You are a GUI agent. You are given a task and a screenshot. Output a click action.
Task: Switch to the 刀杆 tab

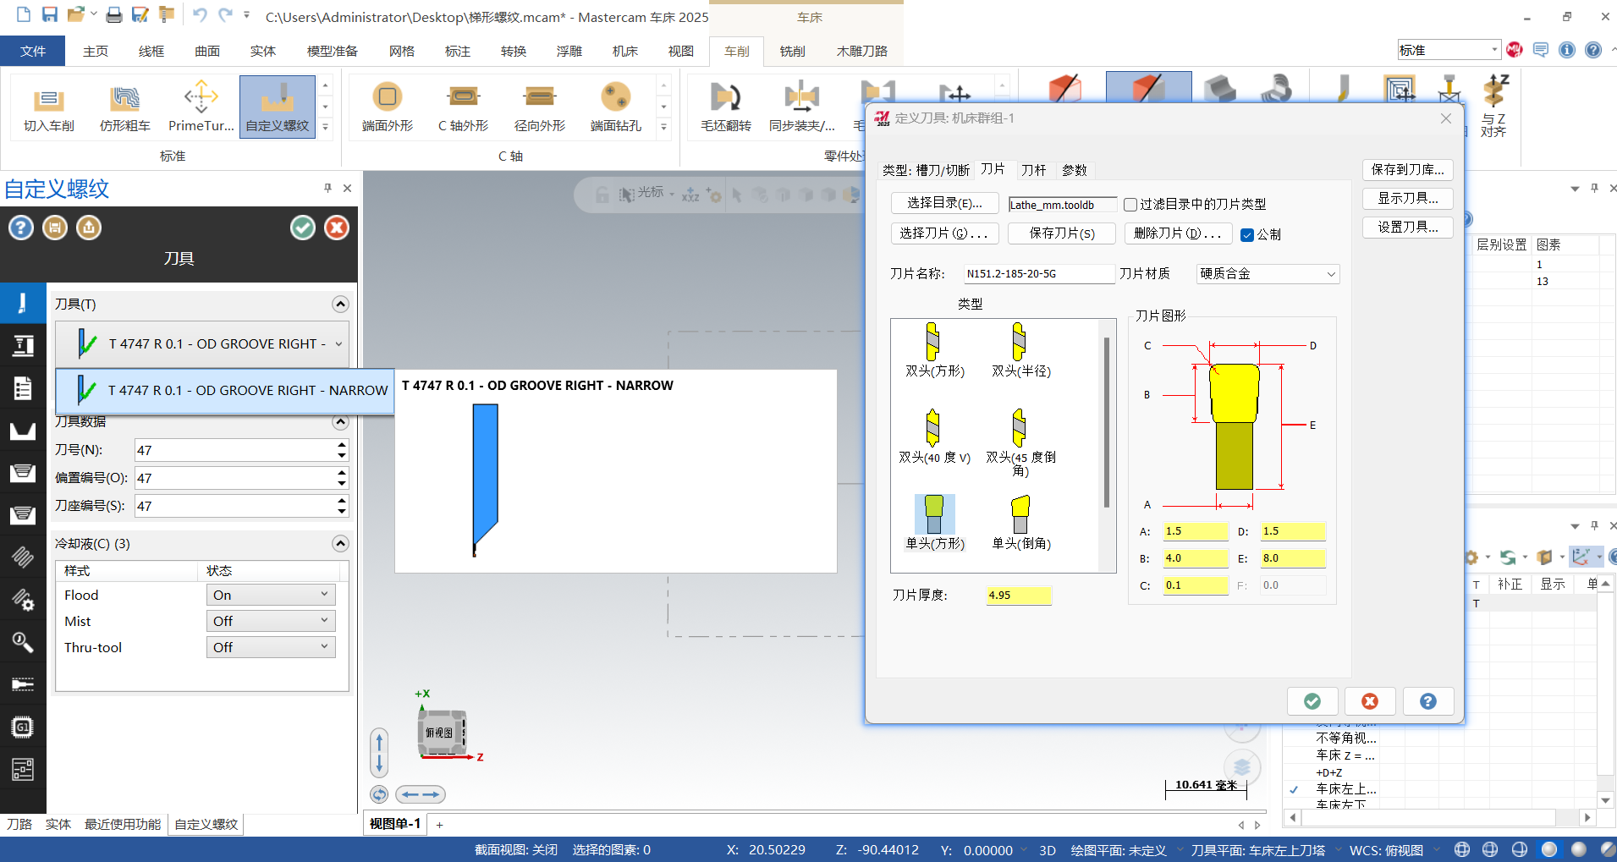click(1033, 170)
